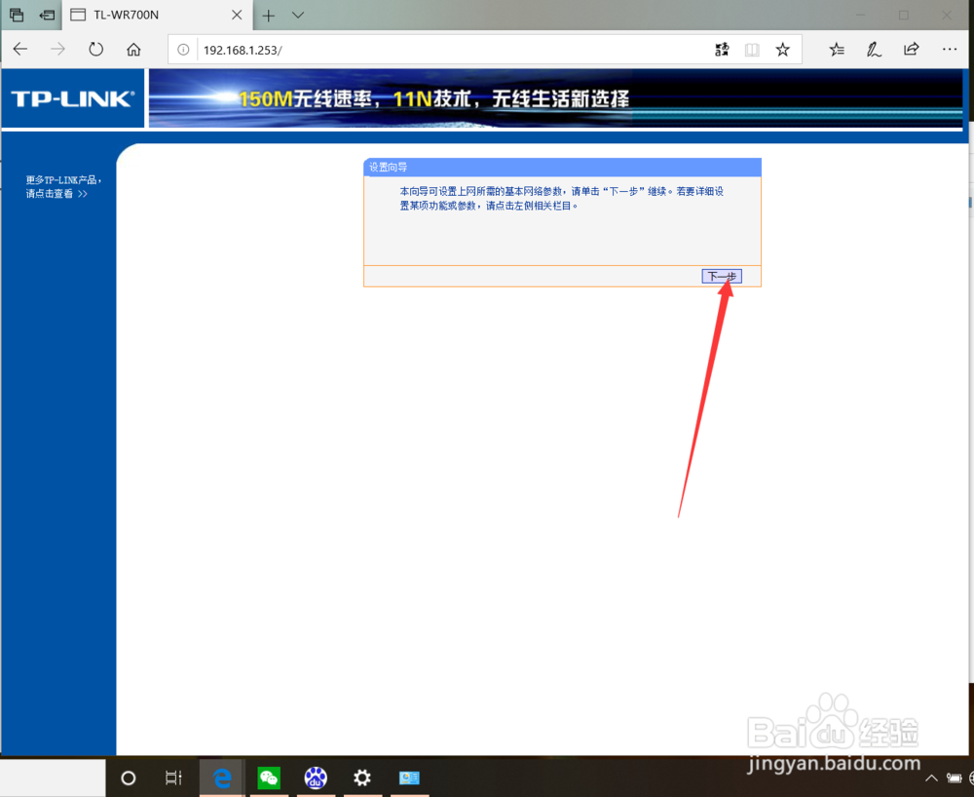Show hidden system tray icons
974x797 pixels.
pos(931,778)
